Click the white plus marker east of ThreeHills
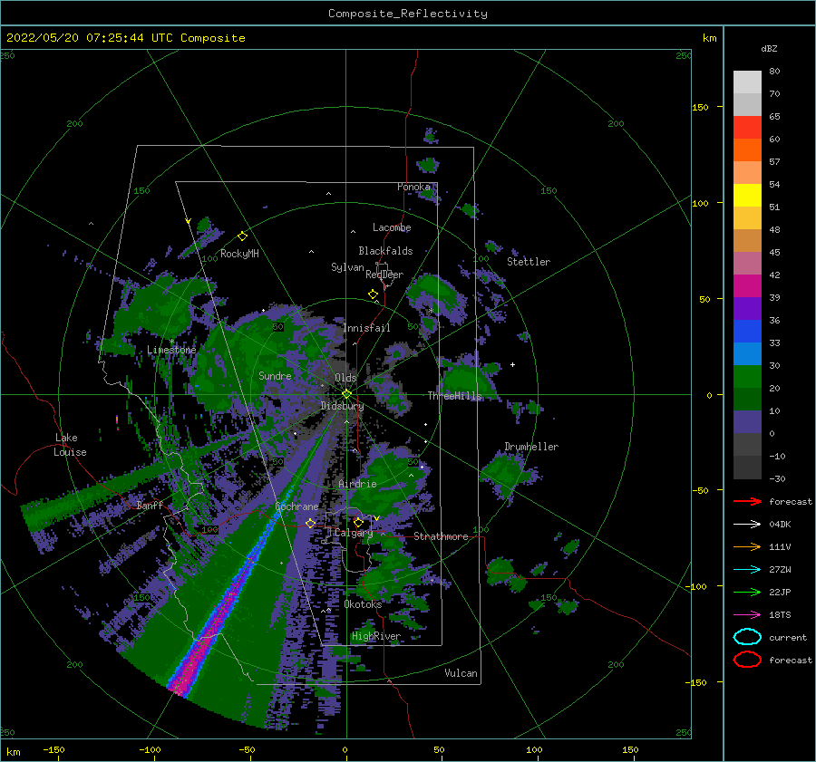 (512, 364)
